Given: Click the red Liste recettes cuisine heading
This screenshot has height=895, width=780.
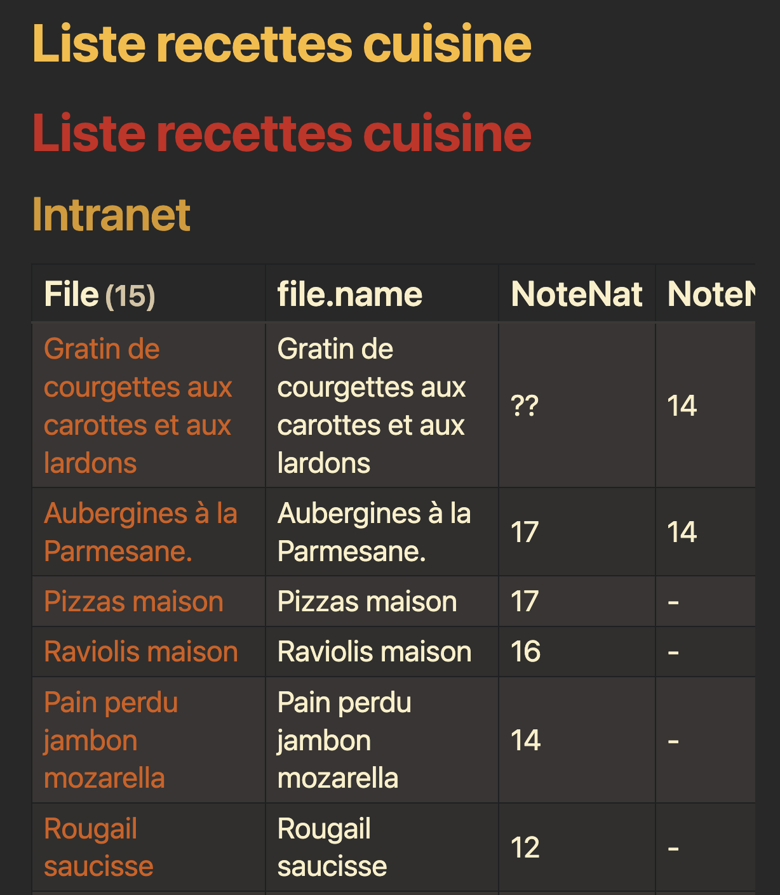Looking at the screenshot, I should 281,133.
